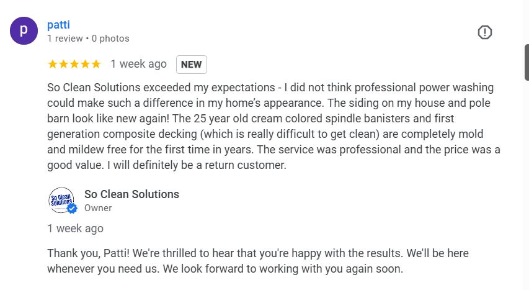Screen dimensions: 529x290
Task: Click the "Owner" label under the business name
Action: pyautogui.click(x=98, y=208)
